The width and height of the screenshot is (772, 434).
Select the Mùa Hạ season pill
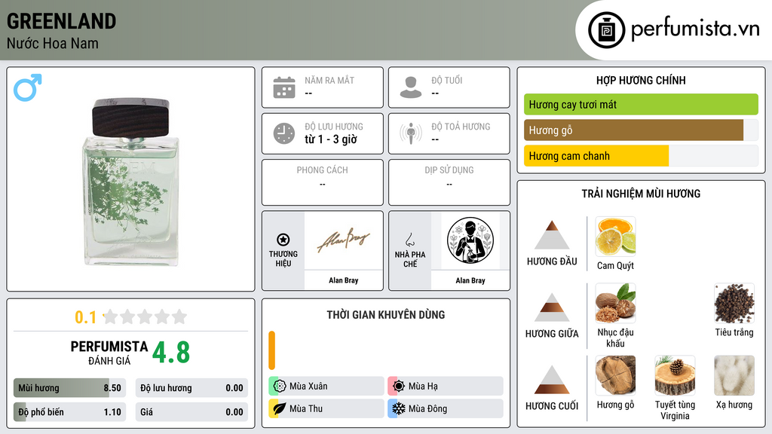pos(446,386)
